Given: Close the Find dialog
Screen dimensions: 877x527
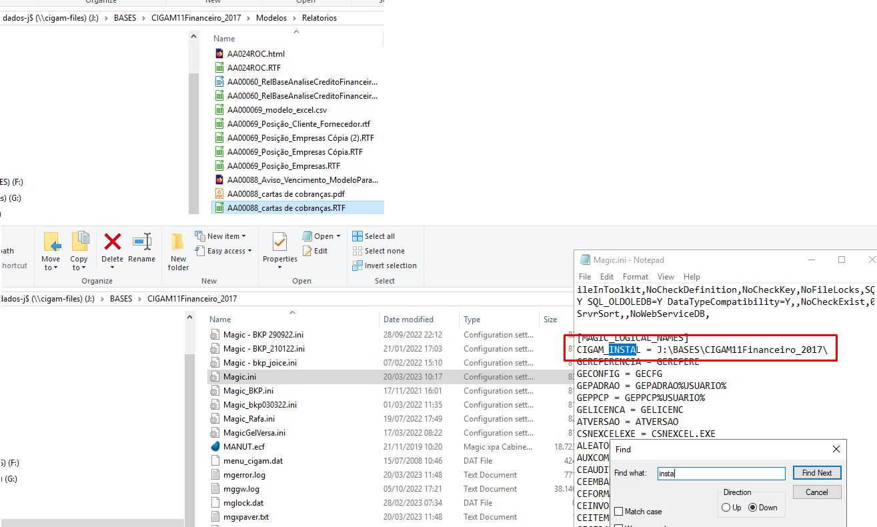Looking at the screenshot, I should click(836, 450).
